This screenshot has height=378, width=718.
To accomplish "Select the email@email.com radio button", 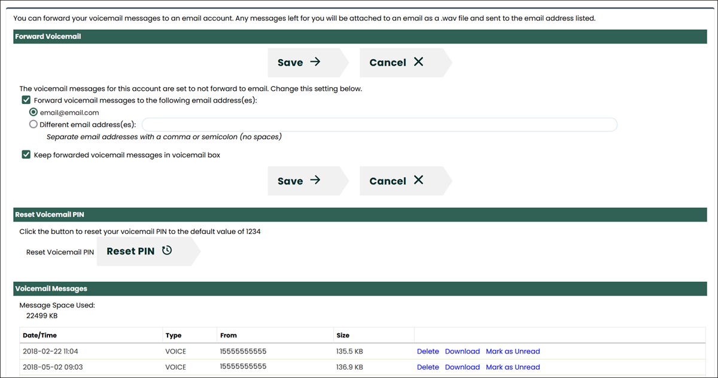I will pyautogui.click(x=34, y=112).
